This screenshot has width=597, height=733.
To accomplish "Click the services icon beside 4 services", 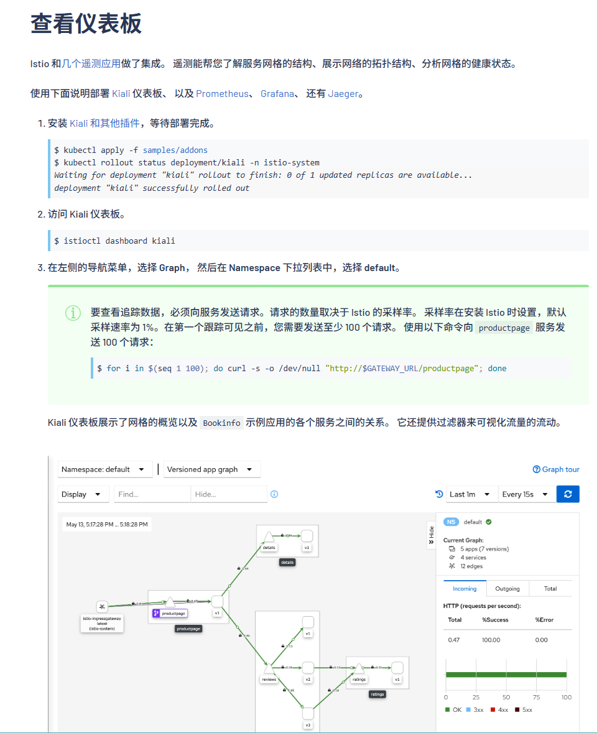I will pyautogui.click(x=451, y=557).
